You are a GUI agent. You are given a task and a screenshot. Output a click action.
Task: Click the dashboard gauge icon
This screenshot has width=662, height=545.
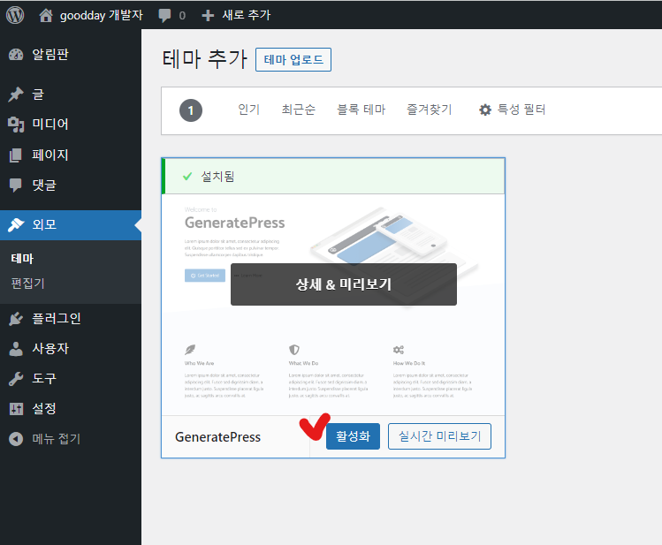[16, 55]
